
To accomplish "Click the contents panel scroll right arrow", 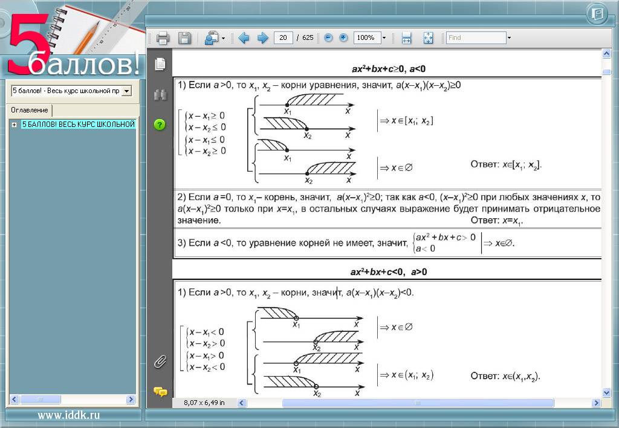I will tap(131, 400).
